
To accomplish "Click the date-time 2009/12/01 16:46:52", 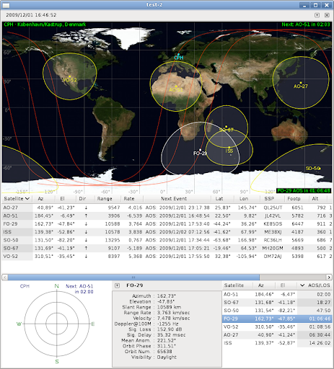I will [x=31, y=15].
